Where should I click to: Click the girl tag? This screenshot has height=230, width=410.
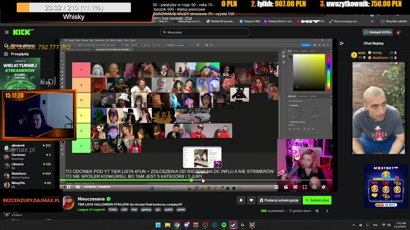[158, 210]
